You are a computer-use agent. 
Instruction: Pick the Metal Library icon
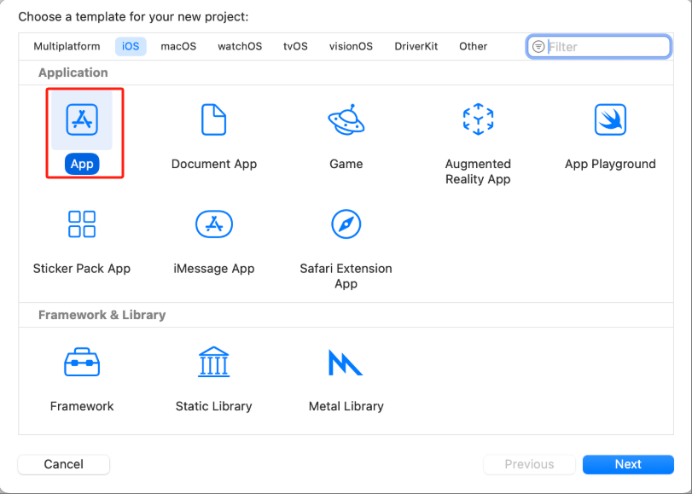(345, 363)
